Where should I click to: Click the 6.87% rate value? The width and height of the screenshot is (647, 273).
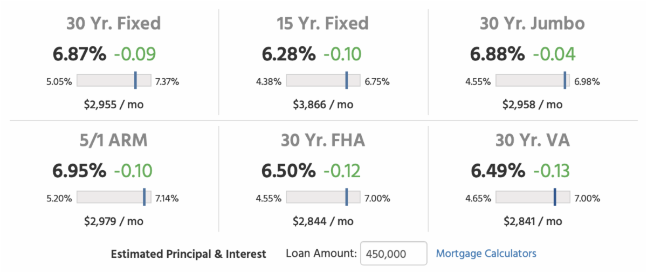coord(79,54)
